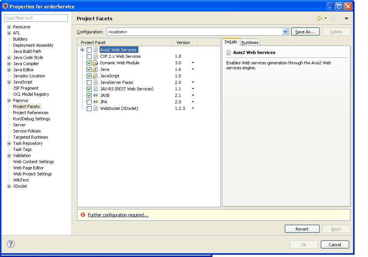Open the WebDoclet version dropdown

pos(193,108)
